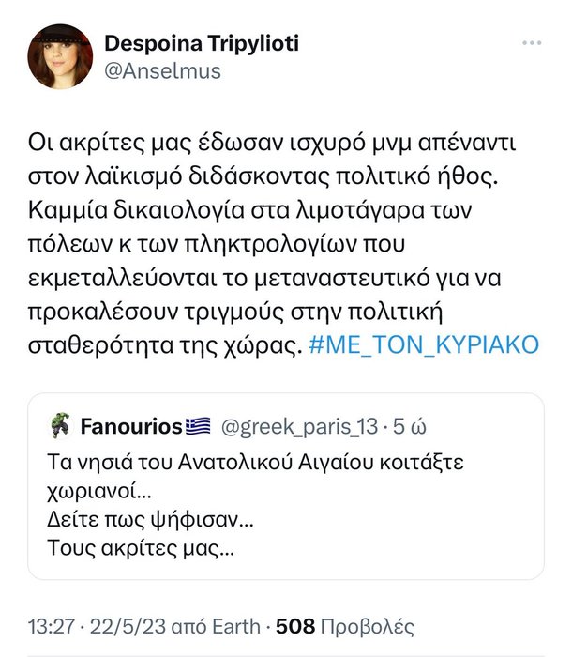
Task: Visit the @Anselmus handle profile
Action: [x=162, y=70]
